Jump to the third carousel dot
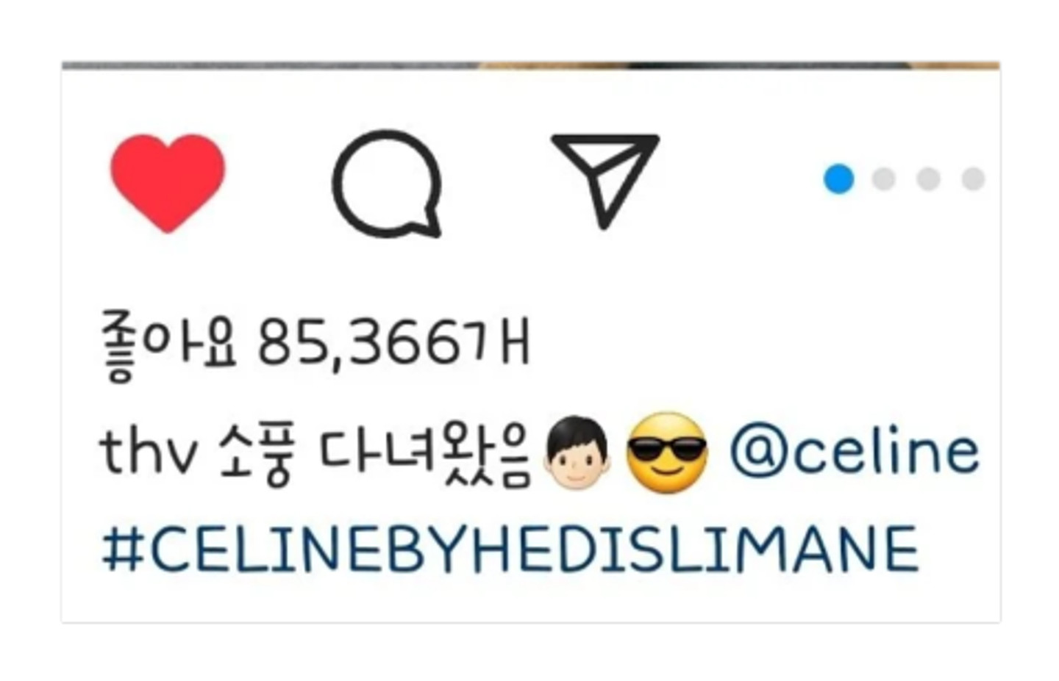Screen dimensions: 1059x681 [928, 179]
